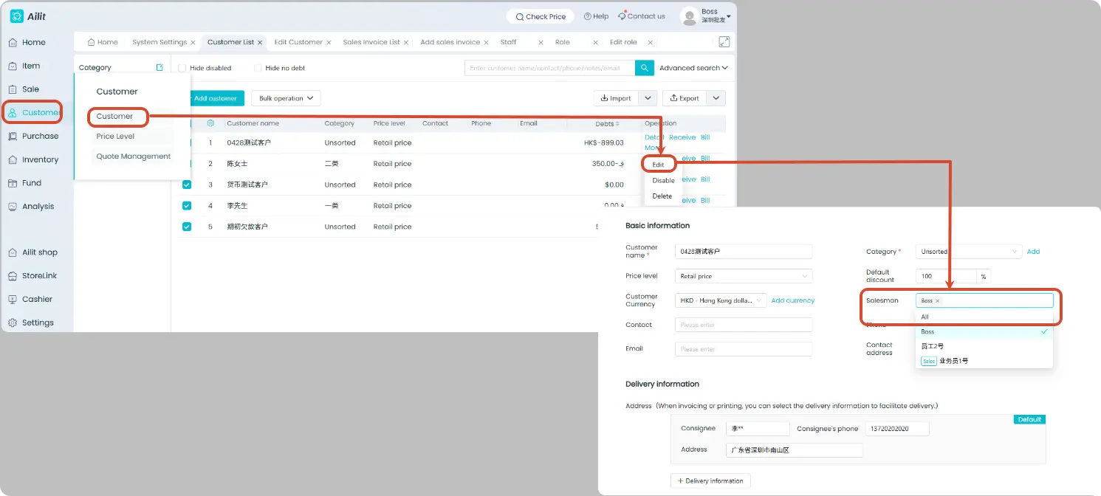Screen dimensions: 1101x496
Task: Toggle the Hide disabled checkbox
Action: click(x=182, y=68)
